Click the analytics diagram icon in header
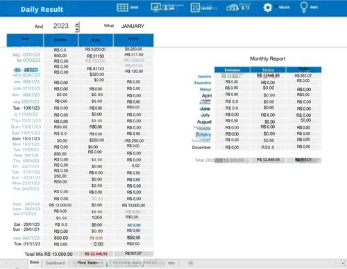347x269 pixels. coord(195,8)
